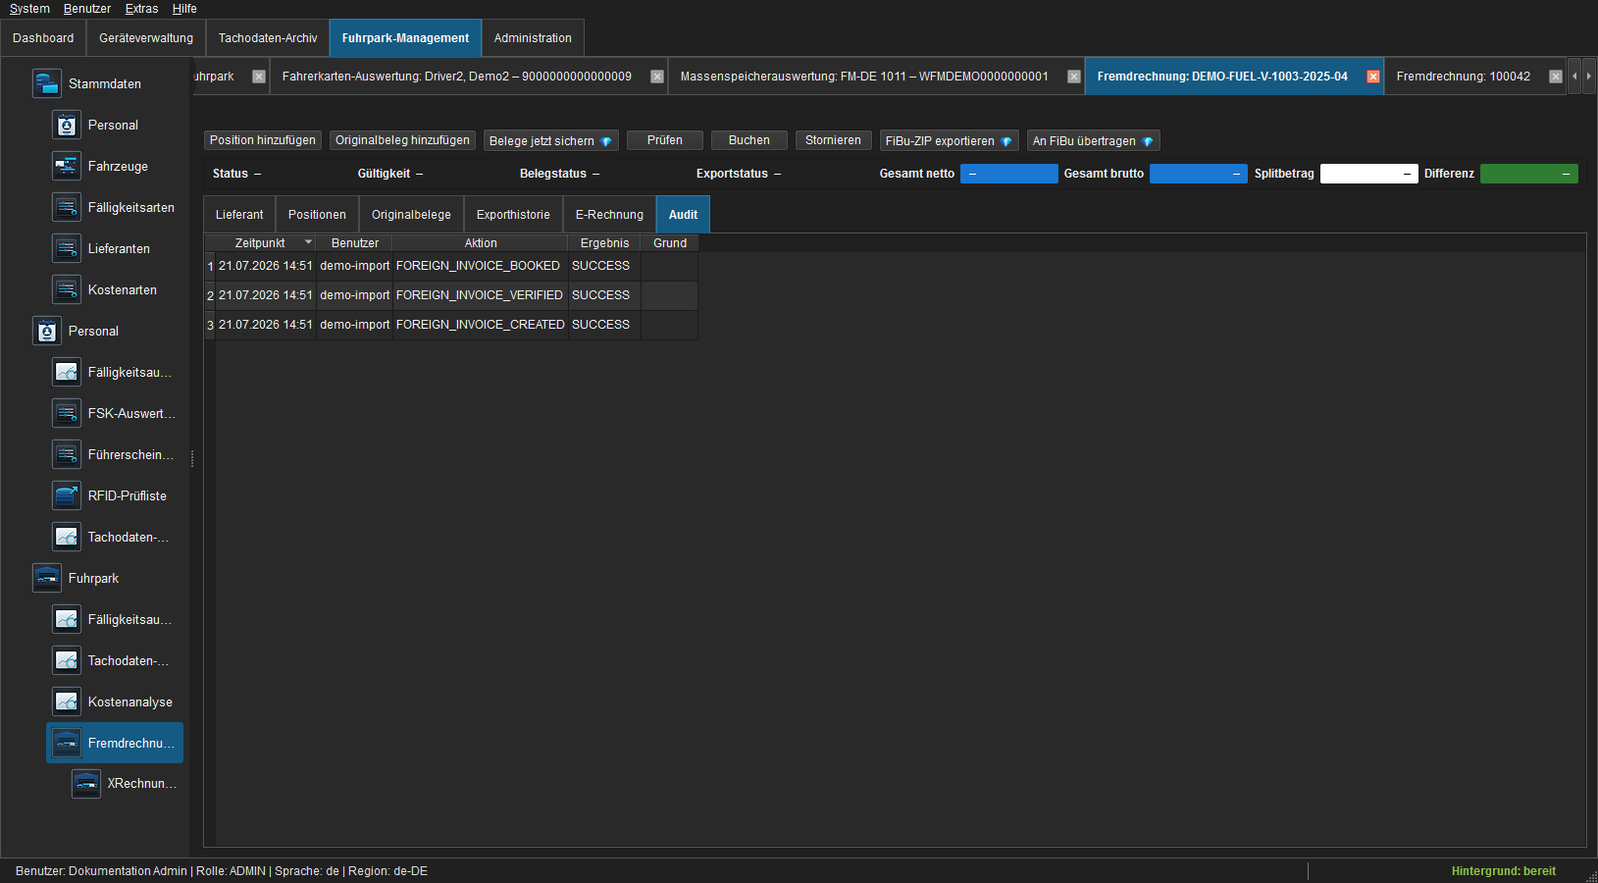Click sidebar splitter handle dots

192,458
